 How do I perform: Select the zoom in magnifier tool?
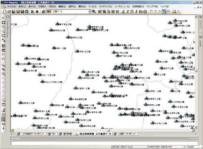pos(3,27)
